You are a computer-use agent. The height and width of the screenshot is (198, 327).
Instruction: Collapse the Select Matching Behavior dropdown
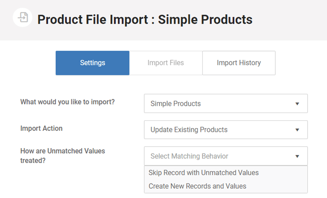click(x=226, y=156)
